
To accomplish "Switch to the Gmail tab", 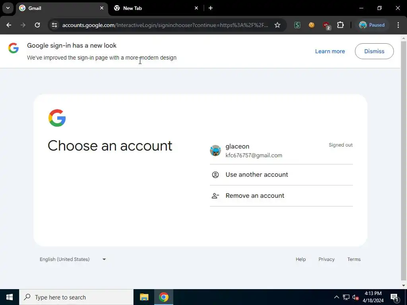I will [62, 8].
